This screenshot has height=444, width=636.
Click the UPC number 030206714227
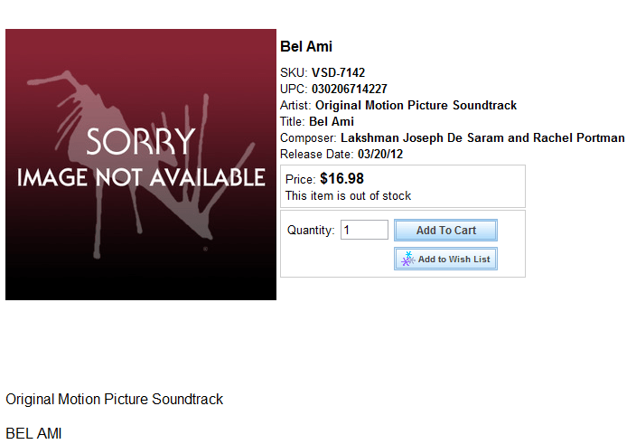[350, 89]
